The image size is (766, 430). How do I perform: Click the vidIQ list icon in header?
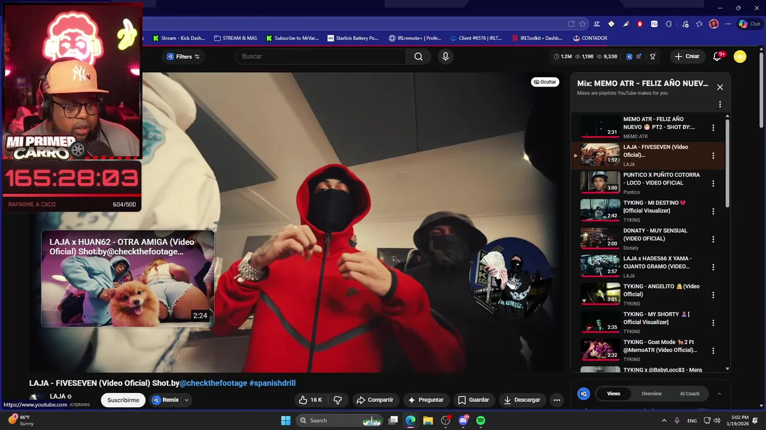(639, 56)
